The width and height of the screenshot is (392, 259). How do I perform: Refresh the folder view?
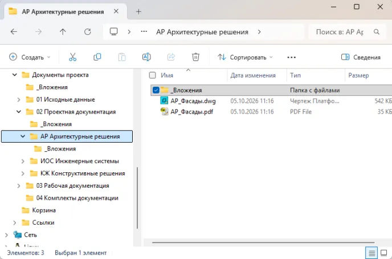(88, 32)
